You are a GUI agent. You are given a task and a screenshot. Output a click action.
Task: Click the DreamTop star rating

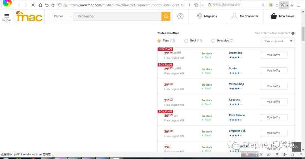click(235, 58)
